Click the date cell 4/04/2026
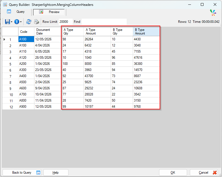The width and height of the screenshot is (222, 177). coord(48,45)
